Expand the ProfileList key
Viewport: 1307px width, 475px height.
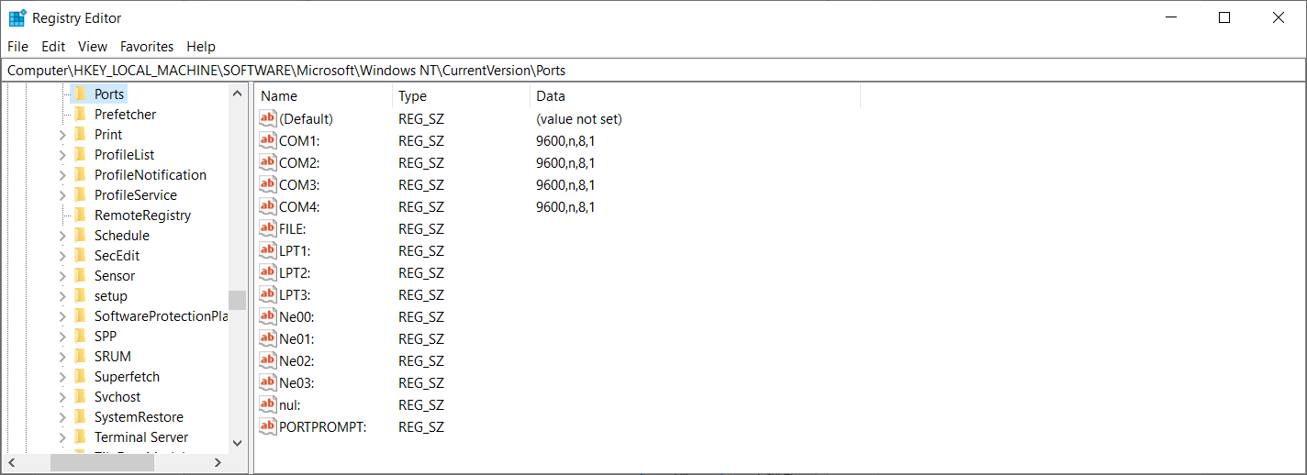pos(62,155)
